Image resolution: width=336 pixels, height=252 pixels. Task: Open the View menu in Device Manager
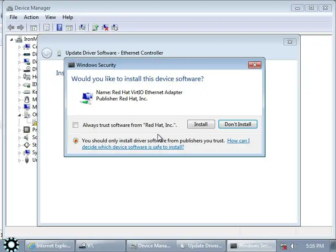coord(50,17)
